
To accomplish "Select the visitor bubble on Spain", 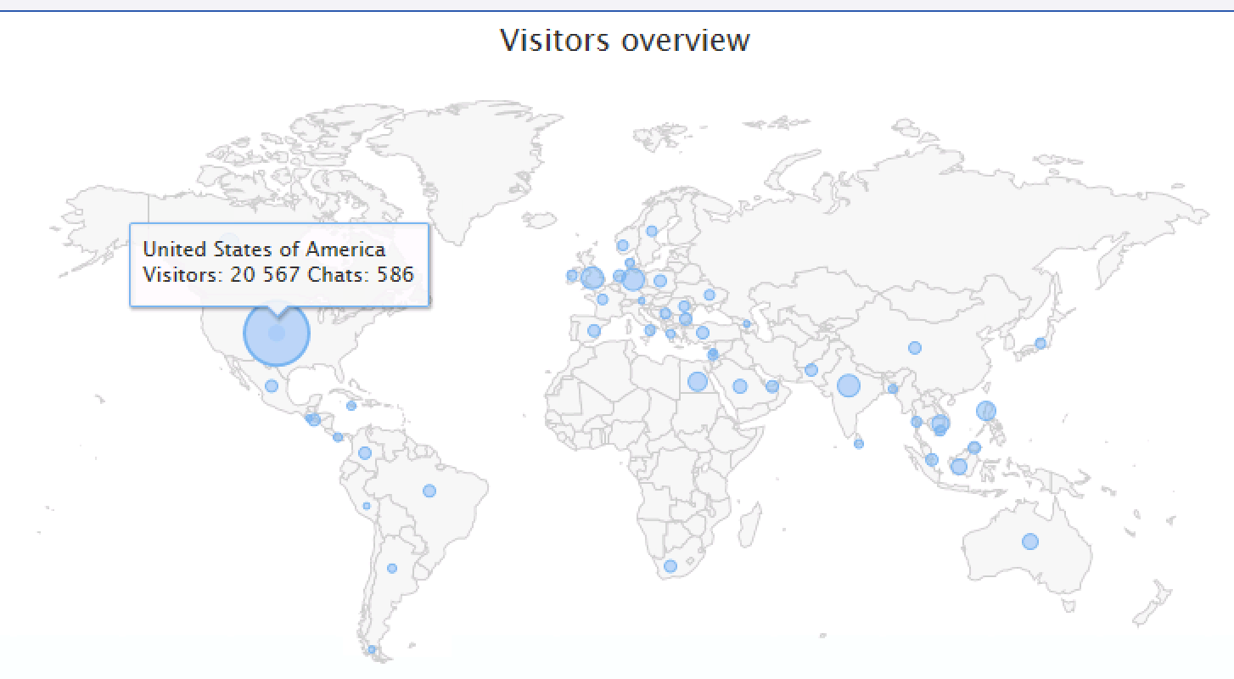I will coord(594,331).
